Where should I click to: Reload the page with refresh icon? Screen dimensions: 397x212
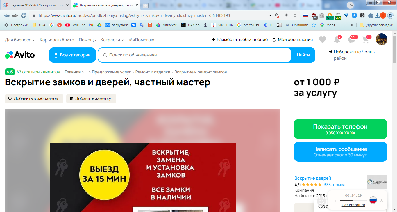[24, 15]
